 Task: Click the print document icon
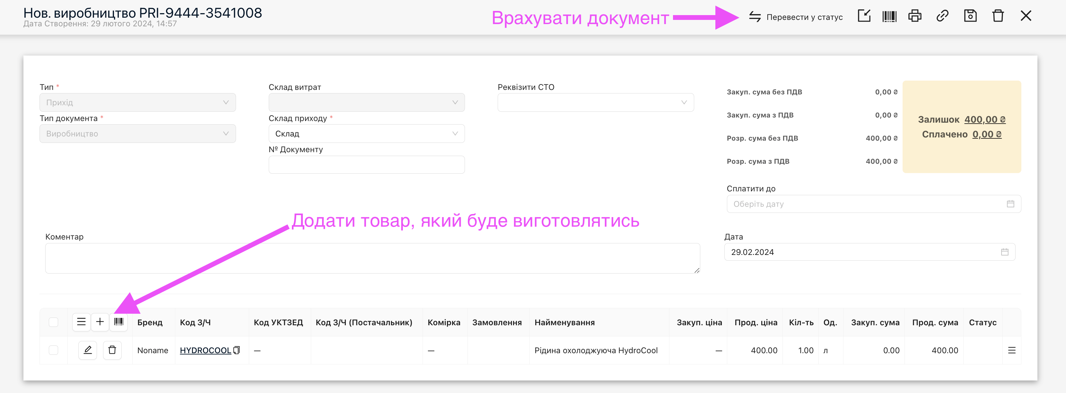coord(914,17)
